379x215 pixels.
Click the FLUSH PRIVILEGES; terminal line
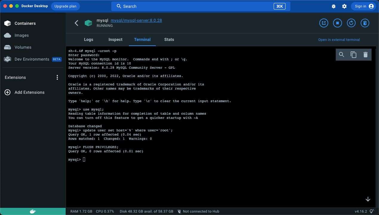(93, 147)
